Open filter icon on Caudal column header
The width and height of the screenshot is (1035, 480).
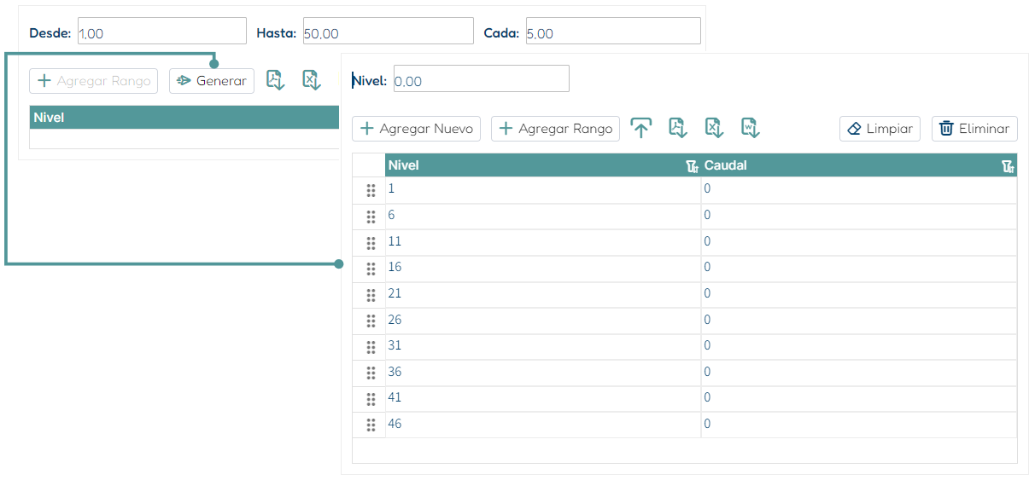click(1008, 166)
